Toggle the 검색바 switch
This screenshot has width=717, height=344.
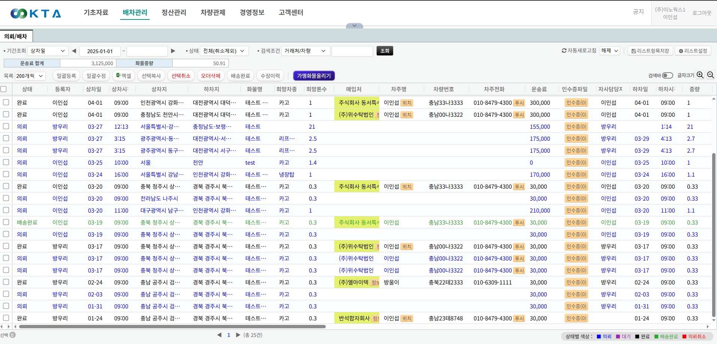point(667,76)
